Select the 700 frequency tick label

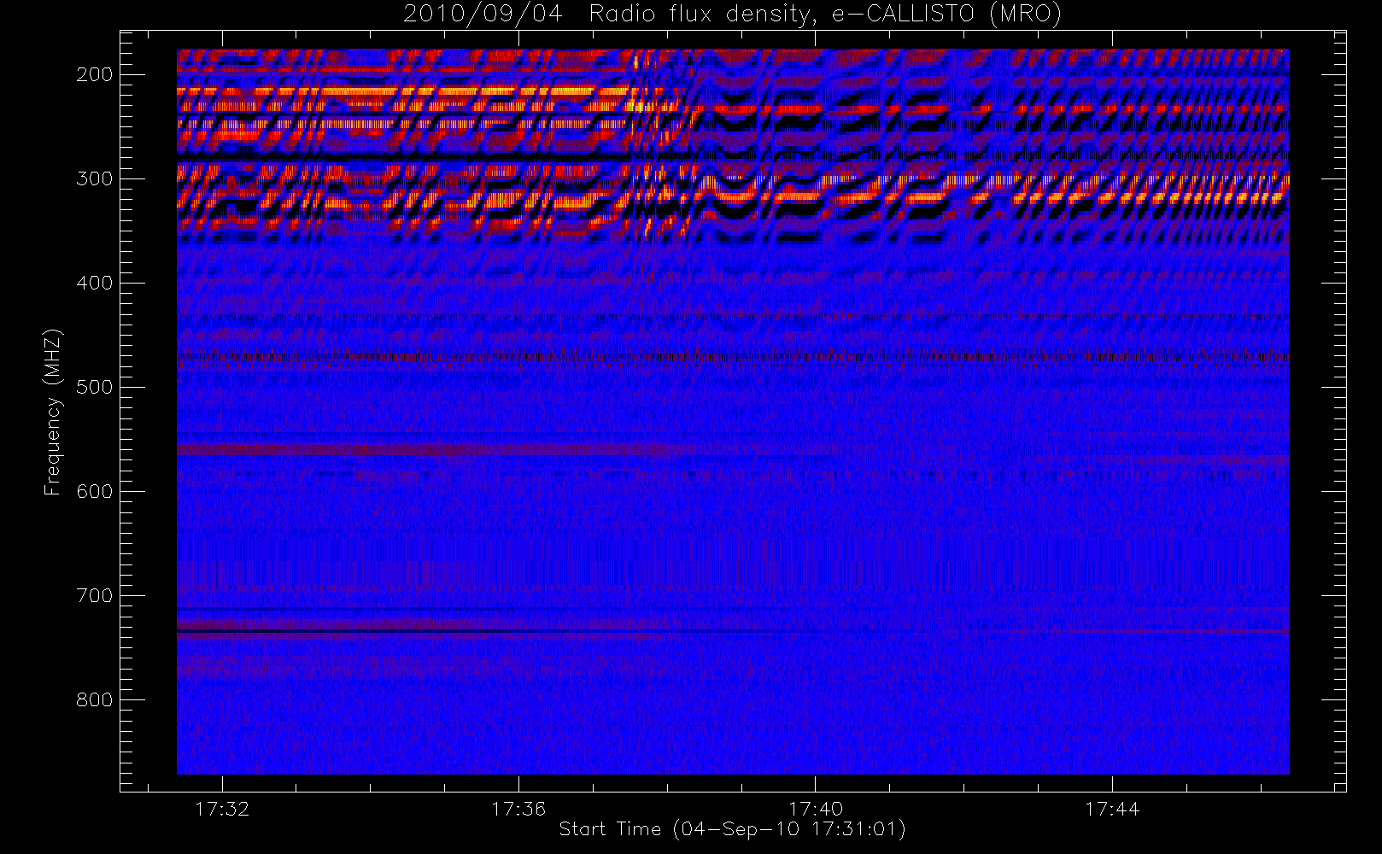click(x=95, y=595)
